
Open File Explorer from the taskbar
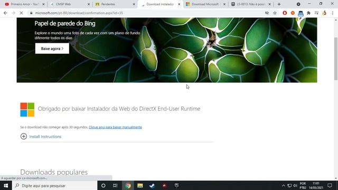pos(140,185)
